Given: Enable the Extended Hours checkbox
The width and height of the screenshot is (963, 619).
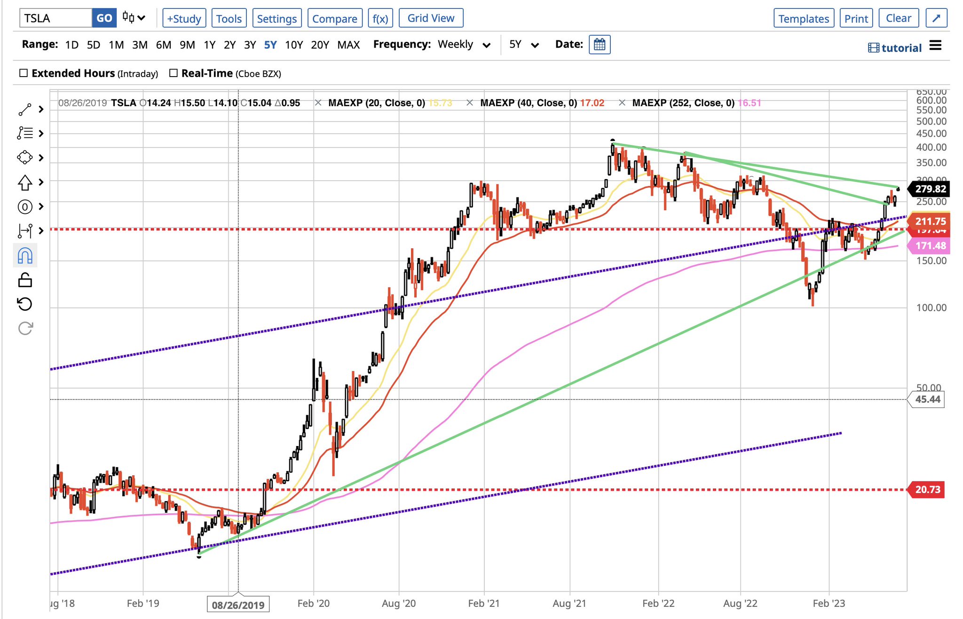Looking at the screenshot, I should tap(24, 73).
